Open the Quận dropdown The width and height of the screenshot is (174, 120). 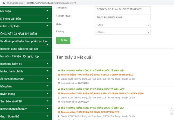[123, 25]
